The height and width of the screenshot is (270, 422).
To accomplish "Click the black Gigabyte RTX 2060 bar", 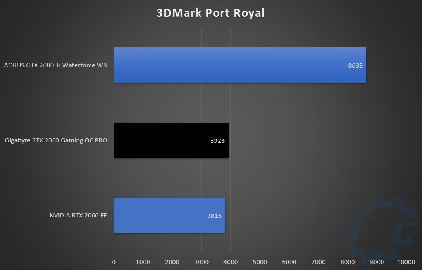I will click(171, 140).
